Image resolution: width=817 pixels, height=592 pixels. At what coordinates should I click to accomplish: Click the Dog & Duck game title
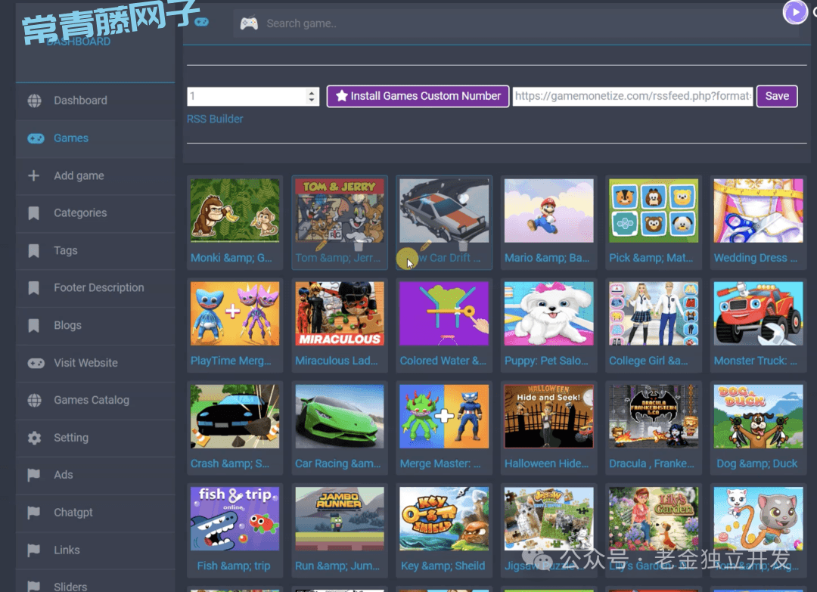tap(757, 463)
